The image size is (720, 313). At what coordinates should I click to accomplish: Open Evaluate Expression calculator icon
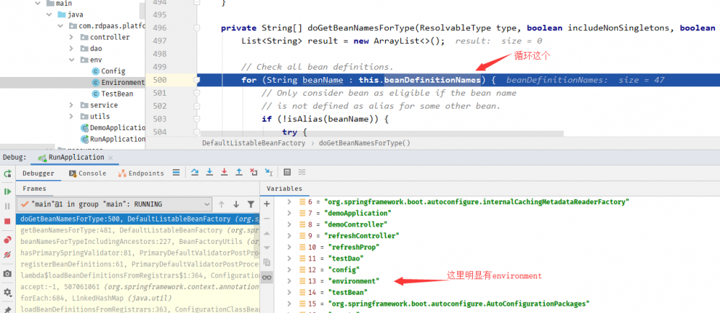287,173
